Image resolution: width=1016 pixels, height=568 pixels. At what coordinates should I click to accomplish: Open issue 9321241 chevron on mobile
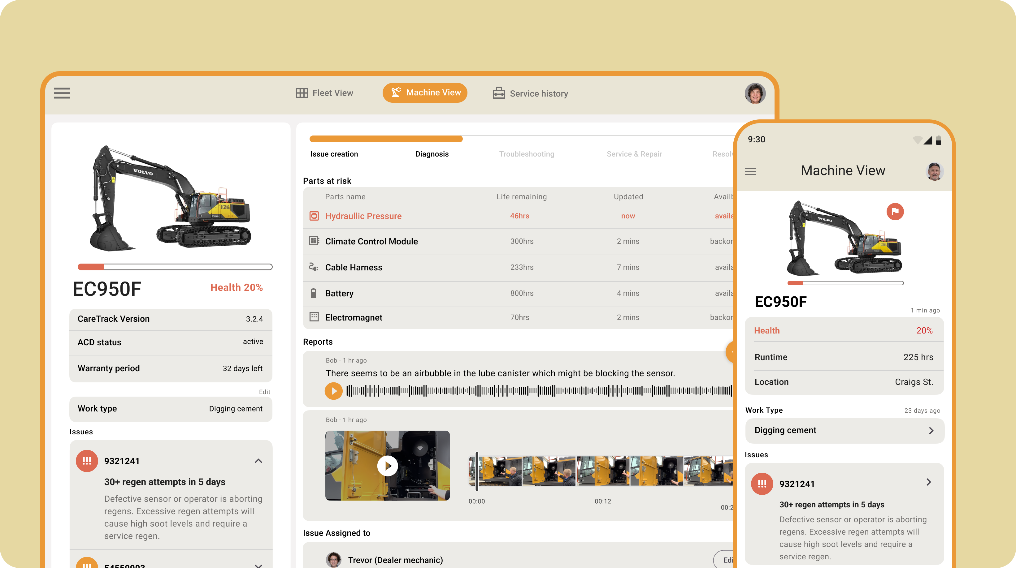tap(929, 482)
